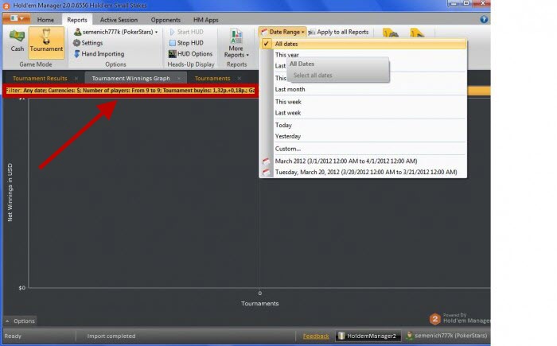557x346 pixels.
Task: Click the Stop HUD button
Action: pos(186,43)
